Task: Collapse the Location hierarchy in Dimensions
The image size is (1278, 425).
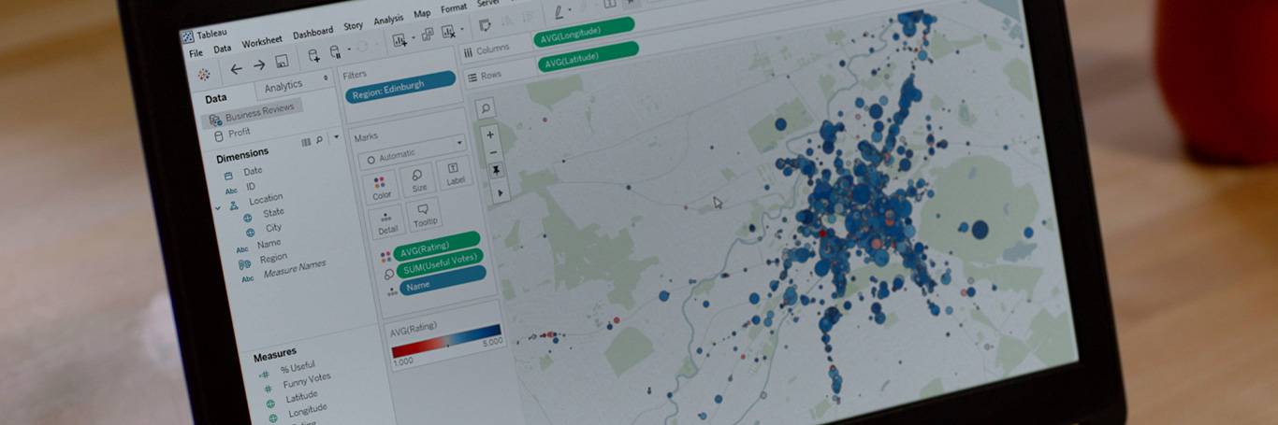Action: click(x=220, y=205)
